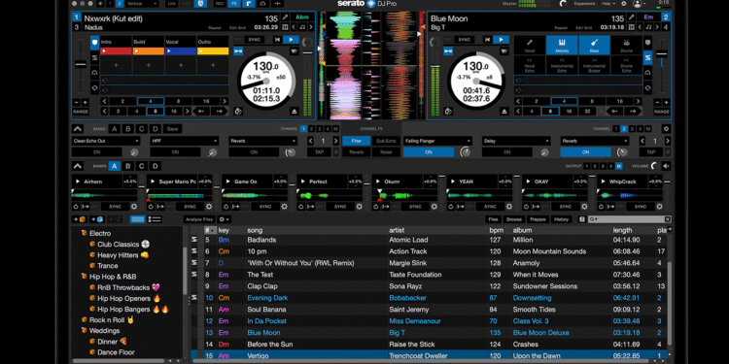Open the right FX unit settings gear
The width and height of the screenshot is (729, 364).
pos(666,129)
